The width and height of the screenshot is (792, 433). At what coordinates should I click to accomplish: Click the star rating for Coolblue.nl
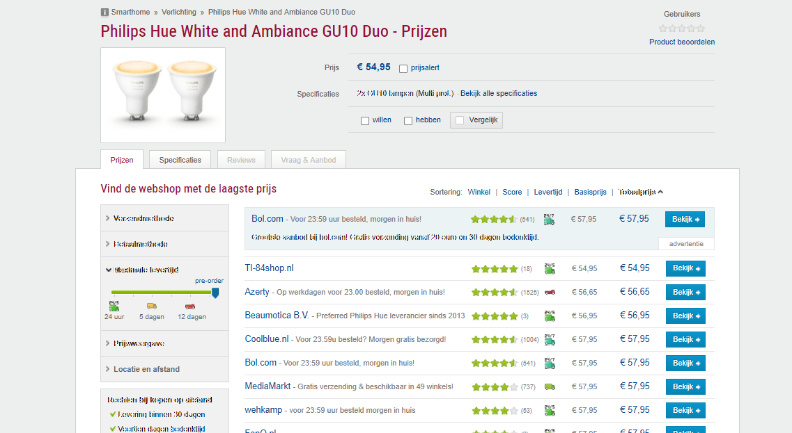point(495,340)
